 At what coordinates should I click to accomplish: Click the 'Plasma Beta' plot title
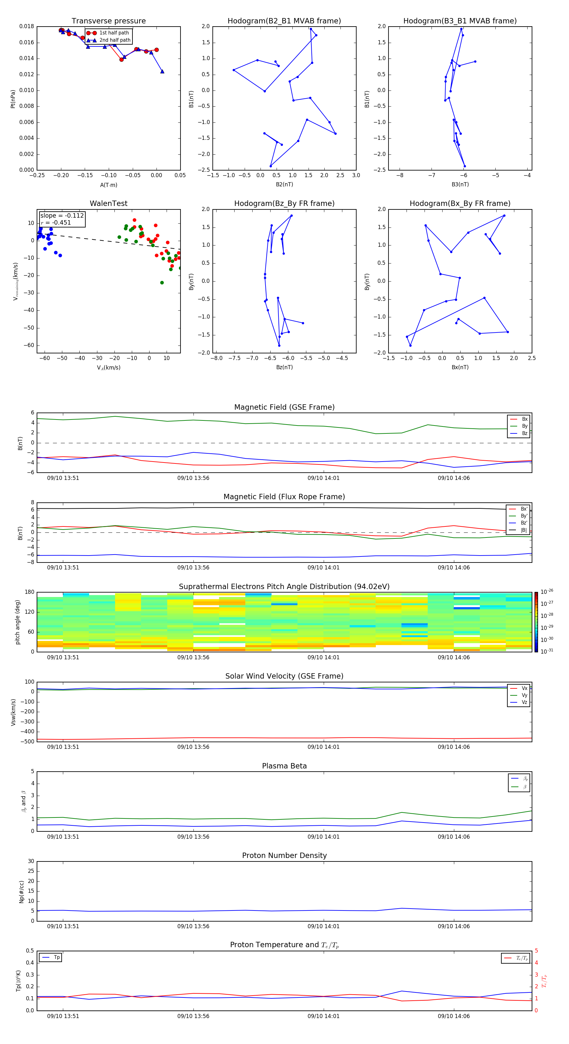tap(284, 766)
